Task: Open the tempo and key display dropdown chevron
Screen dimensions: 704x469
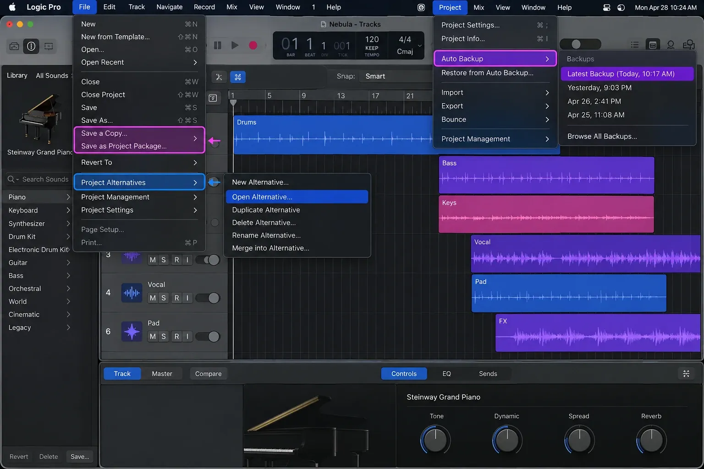Action: click(x=420, y=46)
